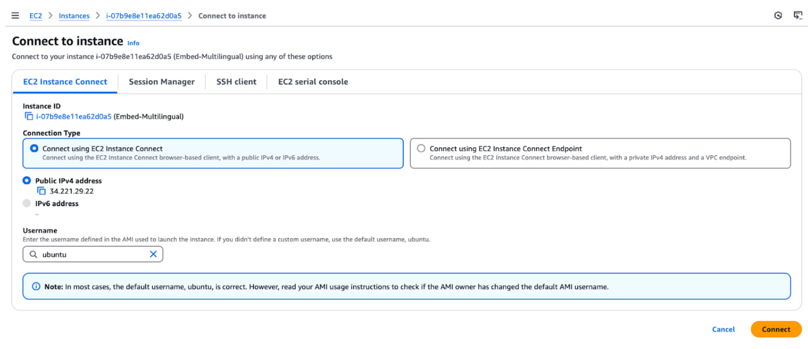Open the EC2 serial console tab
Image resolution: width=808 pixels, height=349 pixels.
tap(313, 82)
